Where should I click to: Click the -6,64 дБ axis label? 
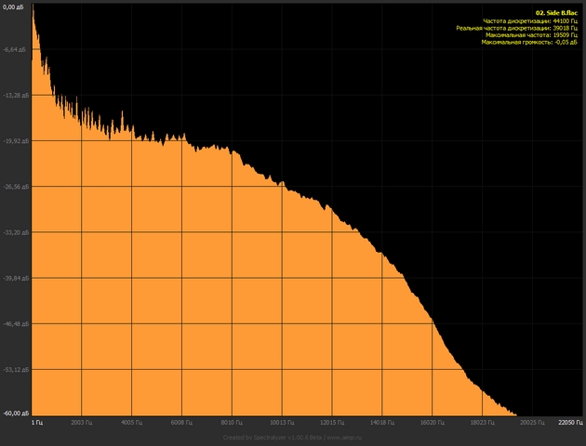coord(16,50)
